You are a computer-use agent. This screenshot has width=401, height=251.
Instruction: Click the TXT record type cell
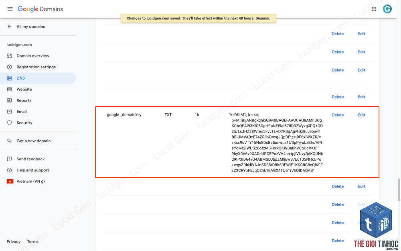pyautogui.click(x=168, y=114)
